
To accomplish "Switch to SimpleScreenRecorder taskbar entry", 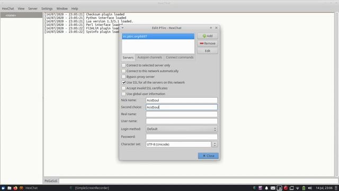I will tap(90, 188).
